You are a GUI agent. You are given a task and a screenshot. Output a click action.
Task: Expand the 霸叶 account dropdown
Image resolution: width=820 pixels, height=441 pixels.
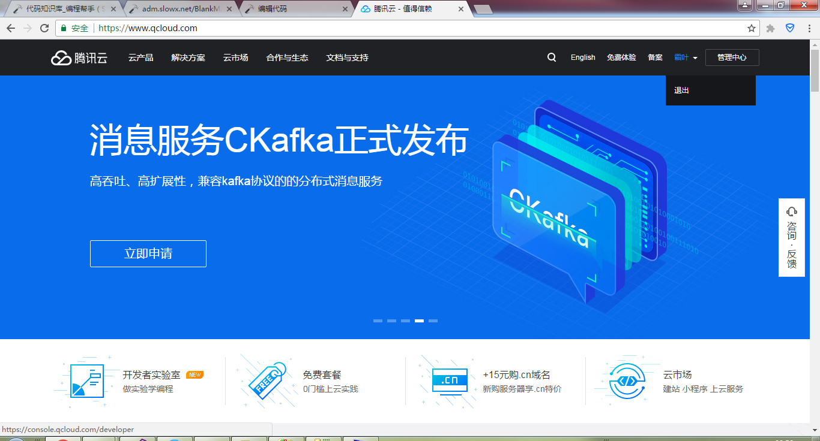(686, 58)
